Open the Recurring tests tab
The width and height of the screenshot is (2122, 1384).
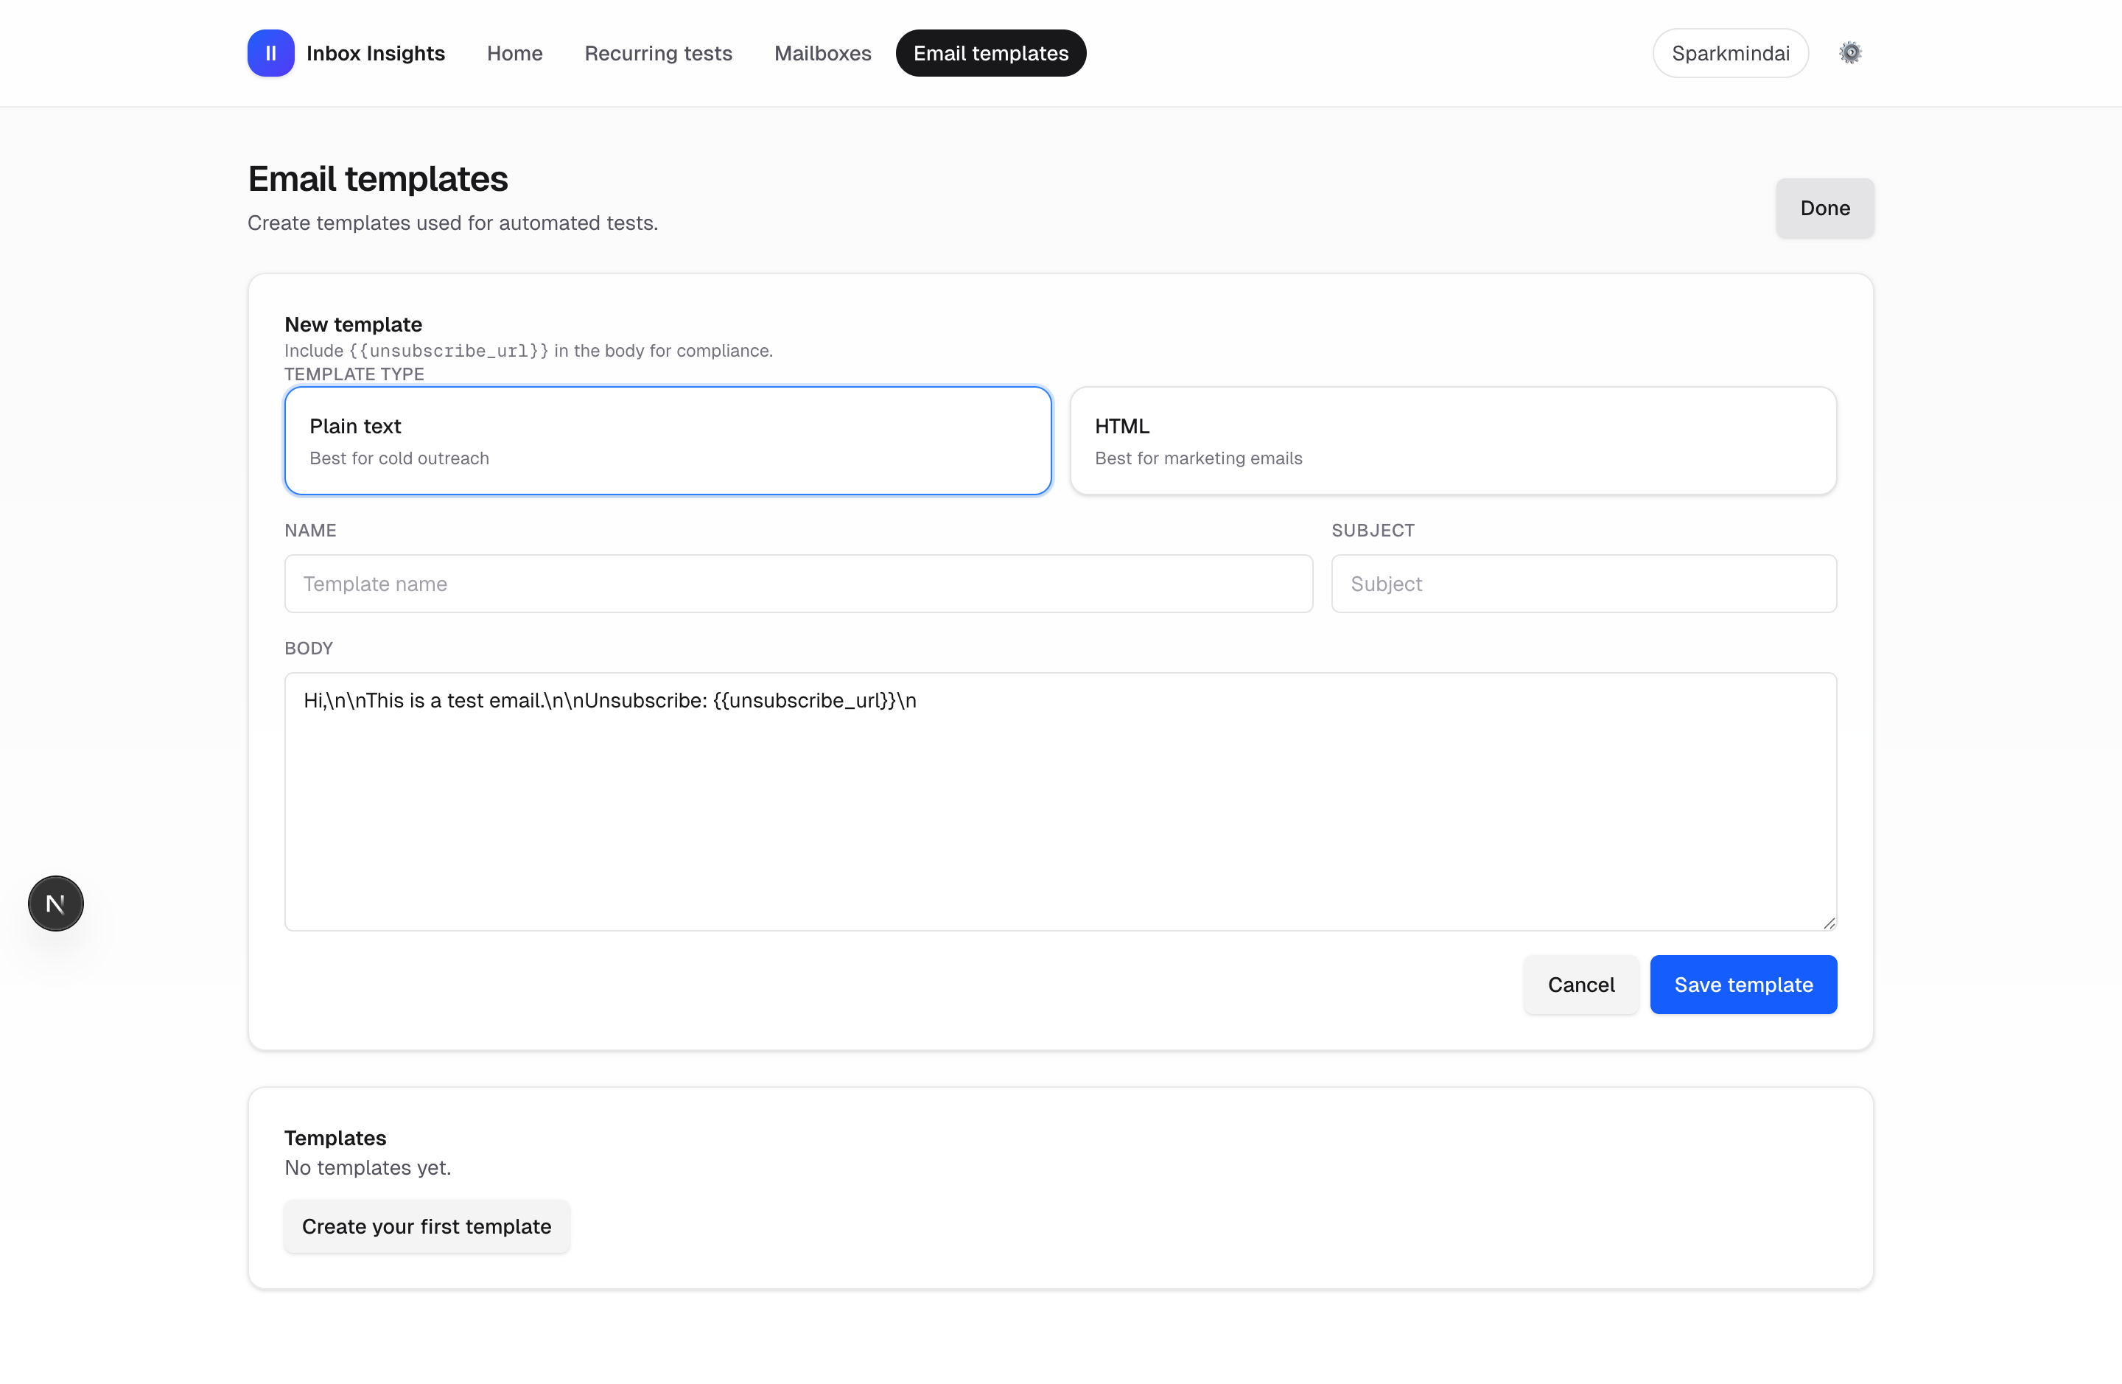tap(658, 54)
